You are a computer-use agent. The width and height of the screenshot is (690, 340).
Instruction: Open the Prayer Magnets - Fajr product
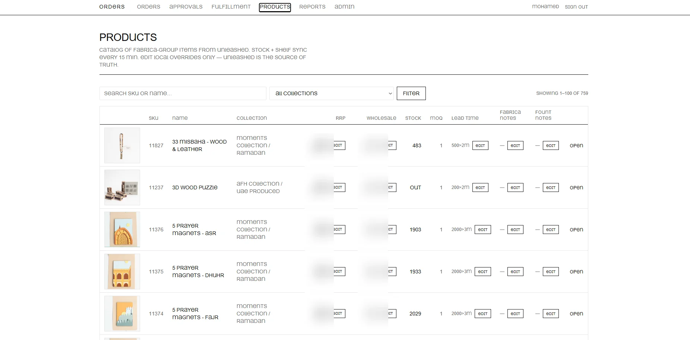click(576, 314)
